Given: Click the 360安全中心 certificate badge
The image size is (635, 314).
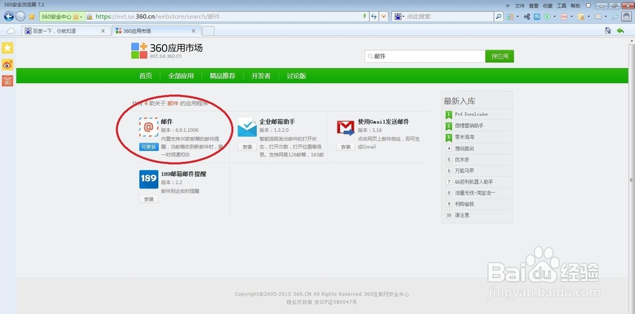Looking at the screenshot, I should 62,16.
